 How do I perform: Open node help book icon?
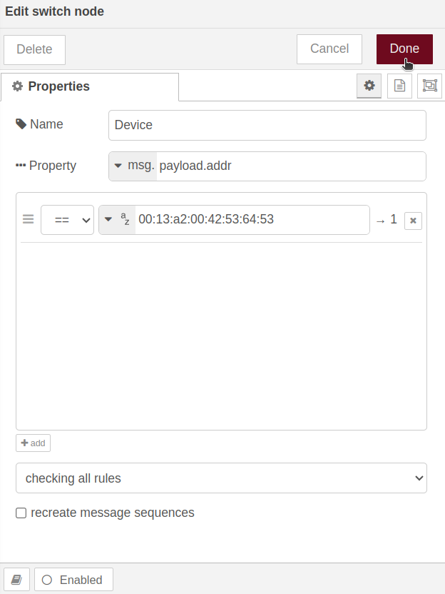pos(16,579)
